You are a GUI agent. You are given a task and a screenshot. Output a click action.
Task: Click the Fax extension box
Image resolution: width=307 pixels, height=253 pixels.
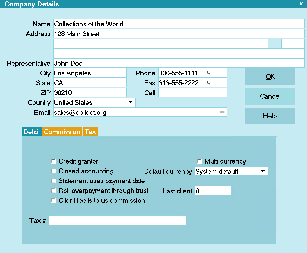point(220,82)
